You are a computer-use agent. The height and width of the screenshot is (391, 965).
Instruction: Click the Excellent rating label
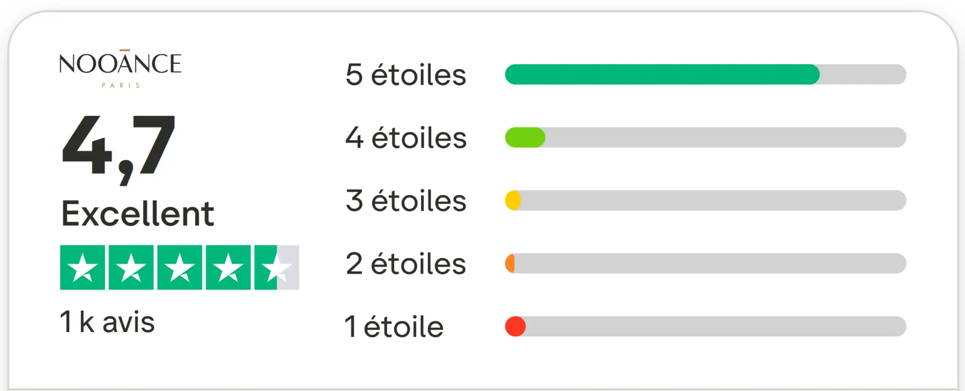click(138, 213)
